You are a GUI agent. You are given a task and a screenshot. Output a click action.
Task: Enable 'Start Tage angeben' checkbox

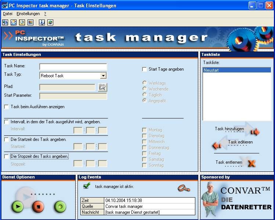point(145,69)
